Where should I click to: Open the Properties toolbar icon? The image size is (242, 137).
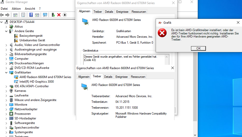(x=23, y=15)
